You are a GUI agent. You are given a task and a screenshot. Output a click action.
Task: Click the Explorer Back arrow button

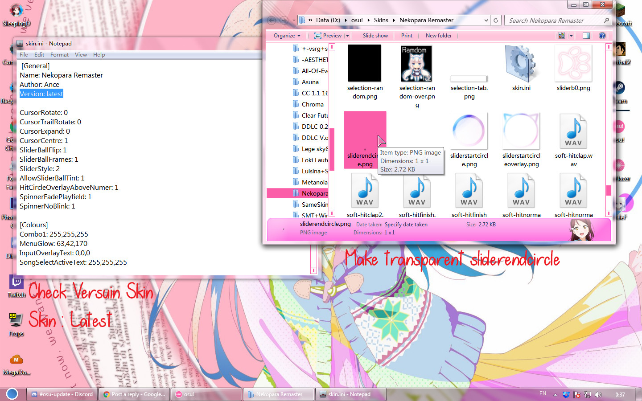(272, 20)
